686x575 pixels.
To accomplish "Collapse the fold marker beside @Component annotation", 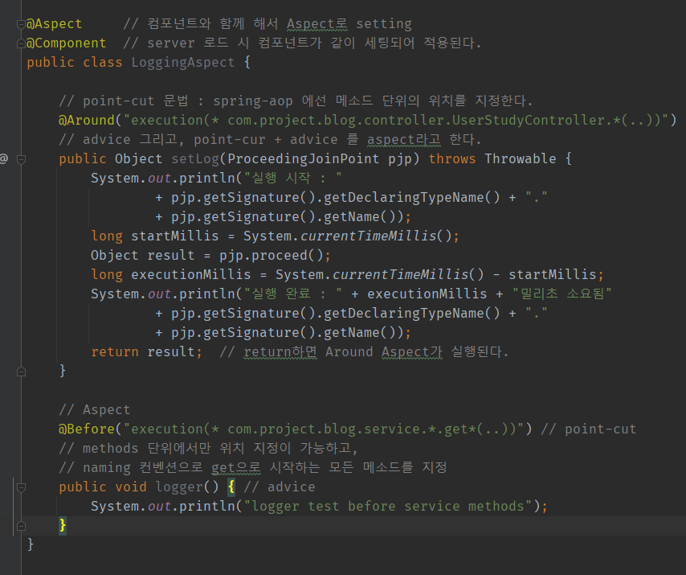I will [x=21, y=43].
